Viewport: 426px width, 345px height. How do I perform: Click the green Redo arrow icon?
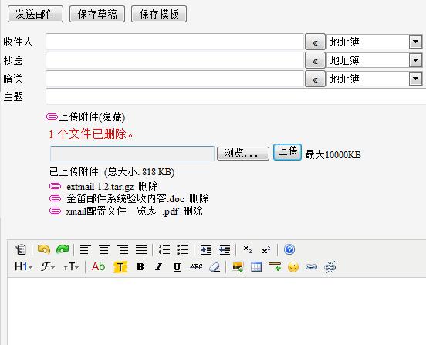coord(63,249)
